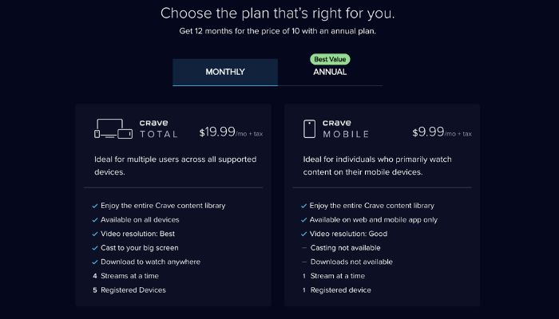Click '1 Registered device' feature line
This screenshot has width=559, height=319.
337,290
